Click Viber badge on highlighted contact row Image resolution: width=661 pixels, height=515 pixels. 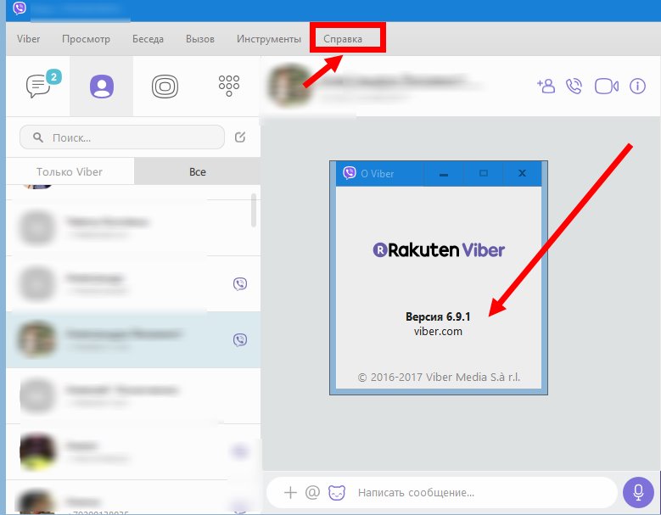click(240, 339)
